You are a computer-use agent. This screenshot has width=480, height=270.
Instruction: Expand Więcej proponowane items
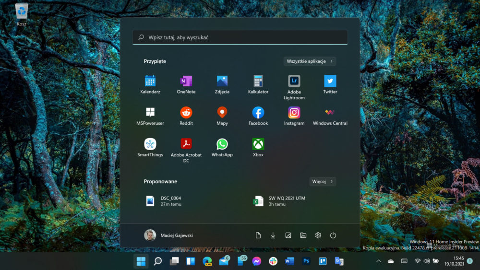pos(323,181)
